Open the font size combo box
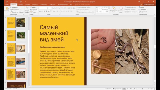Screen dimensions: 160x90 pos(50,8)
